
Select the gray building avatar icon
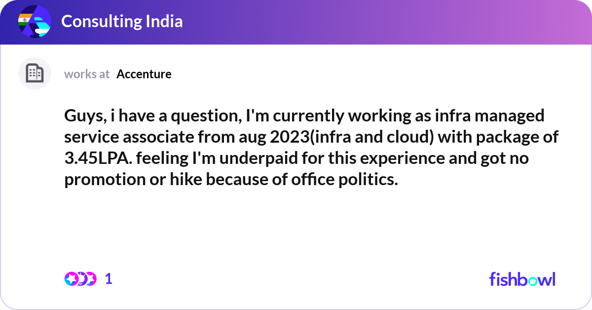point(35,74)
